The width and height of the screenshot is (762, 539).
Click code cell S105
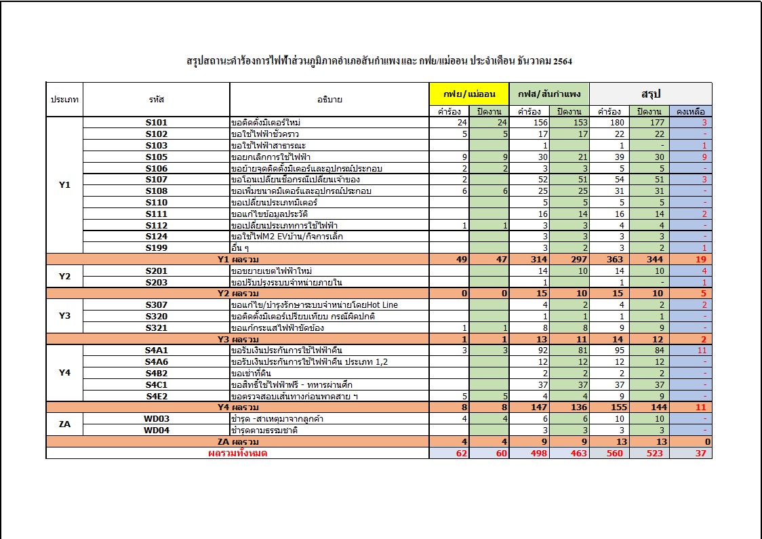pos(157,157)
